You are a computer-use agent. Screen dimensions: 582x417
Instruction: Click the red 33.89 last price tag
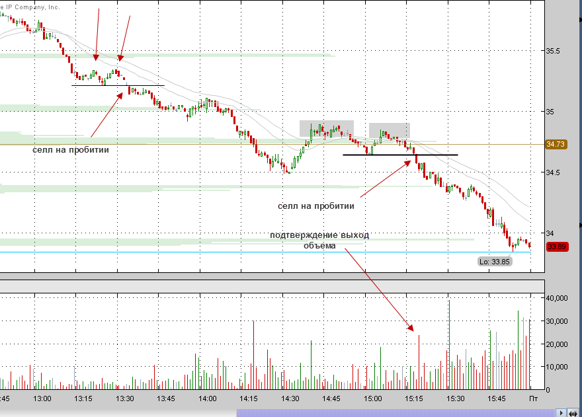[x=557, y=246]
